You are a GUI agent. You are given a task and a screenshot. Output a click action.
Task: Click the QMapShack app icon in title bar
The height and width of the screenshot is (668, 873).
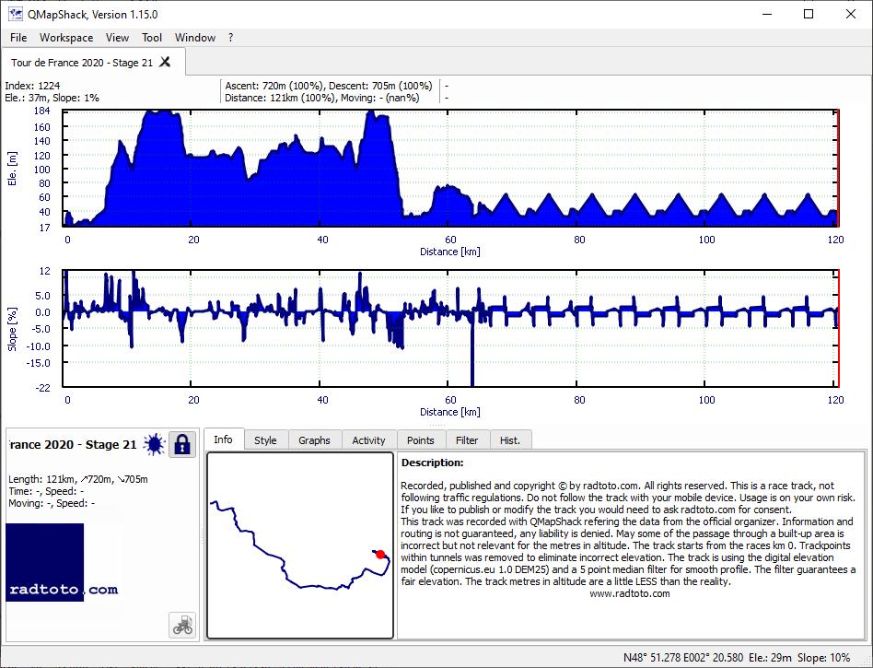click(x=15, y=14)
